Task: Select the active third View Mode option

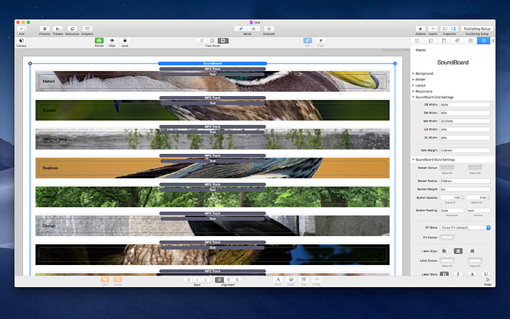Action: (223, 41)
